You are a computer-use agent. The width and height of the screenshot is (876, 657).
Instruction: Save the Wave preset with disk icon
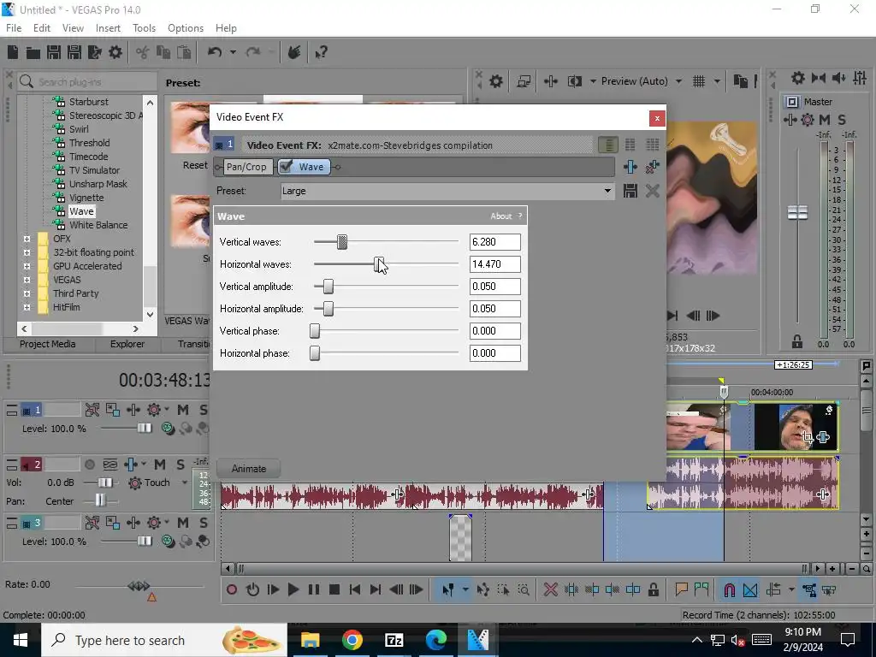[x=630, y=191]
